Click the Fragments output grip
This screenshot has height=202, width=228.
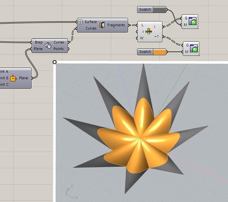(129, 25)
